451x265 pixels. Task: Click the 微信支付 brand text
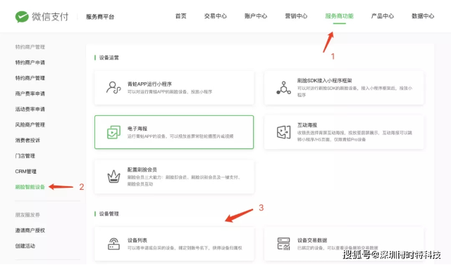point(50,17)
